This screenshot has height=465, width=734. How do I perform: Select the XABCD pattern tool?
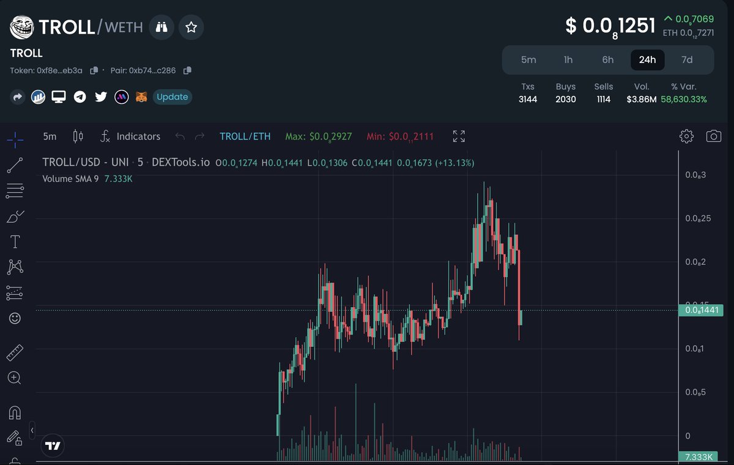coord(15,267)
